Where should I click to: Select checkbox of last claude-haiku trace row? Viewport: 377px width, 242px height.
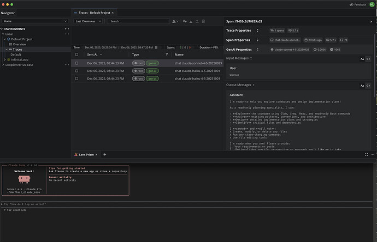[x=76, y=78]
